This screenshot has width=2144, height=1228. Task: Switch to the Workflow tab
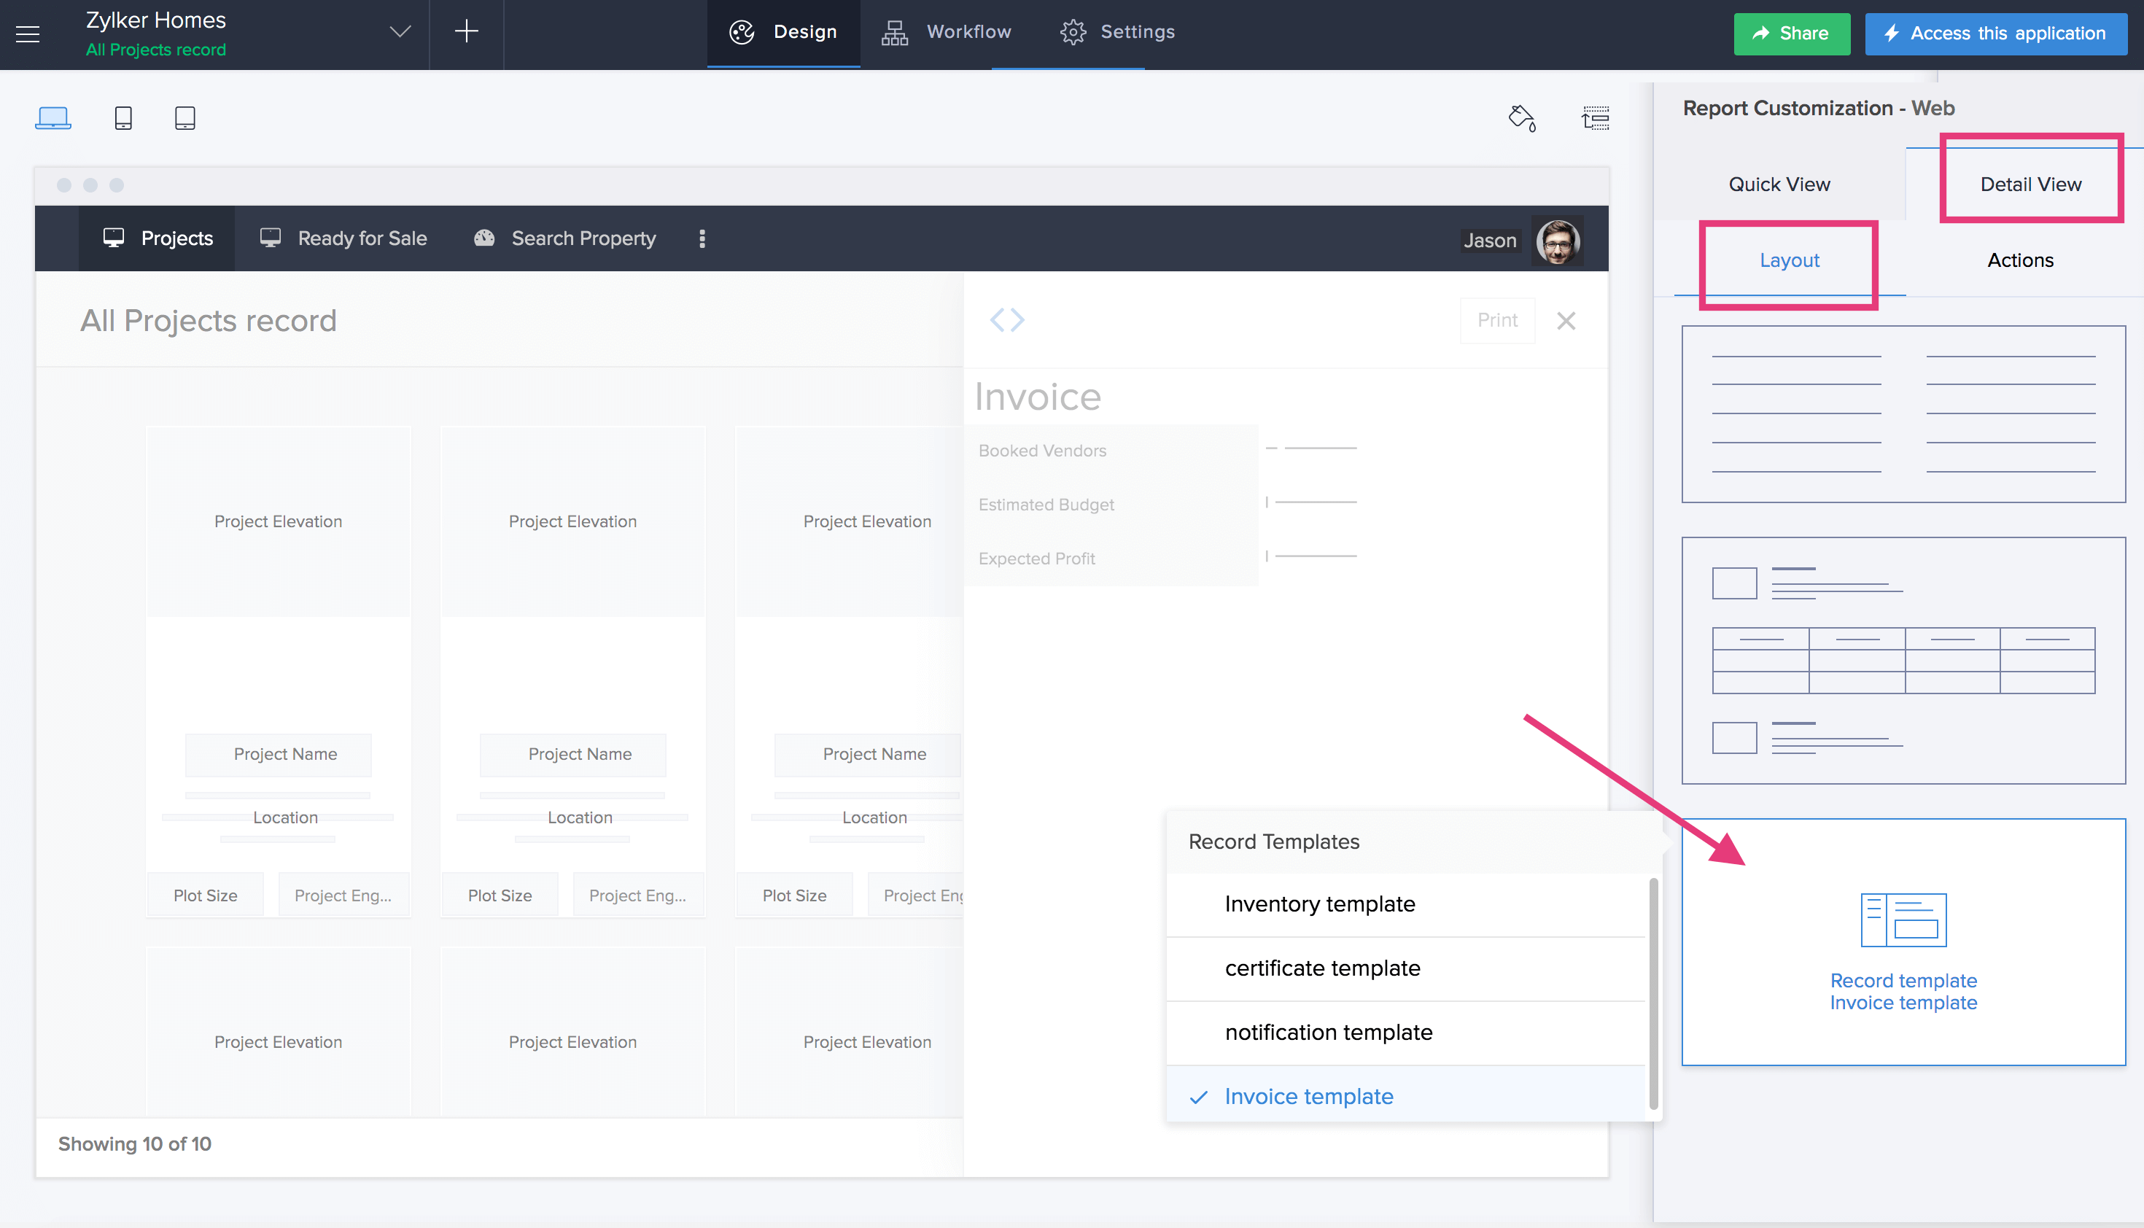point(947,32)
